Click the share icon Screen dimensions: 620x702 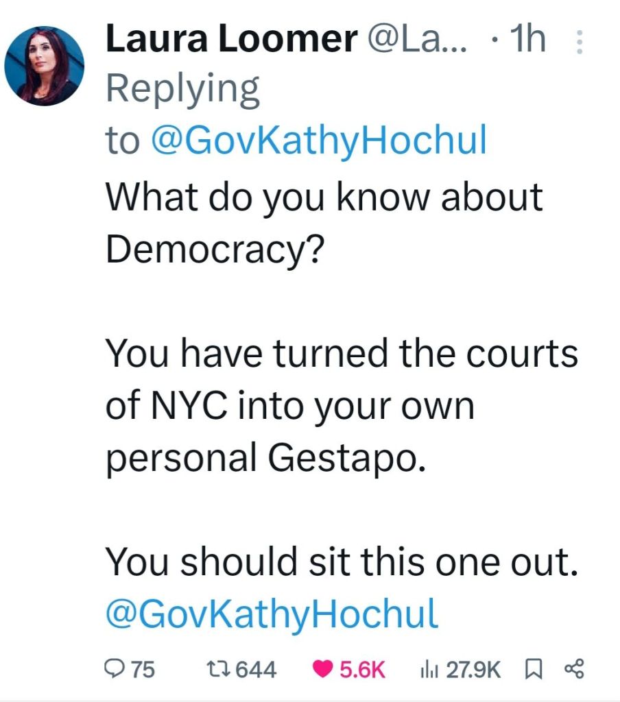(573, 668)
